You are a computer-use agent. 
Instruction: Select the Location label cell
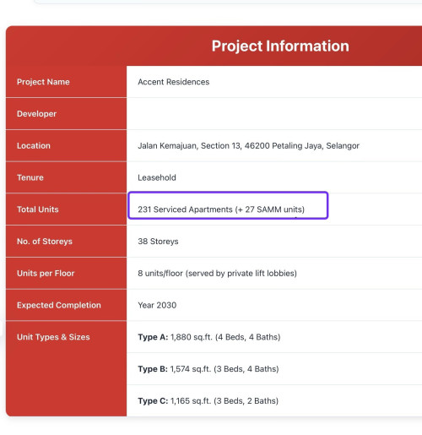[x=66, y=145]
